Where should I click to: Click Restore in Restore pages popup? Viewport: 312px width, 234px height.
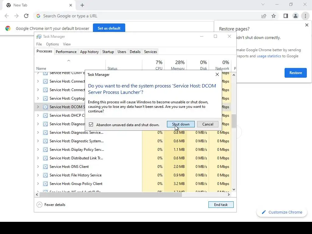[x=296, y=73]
